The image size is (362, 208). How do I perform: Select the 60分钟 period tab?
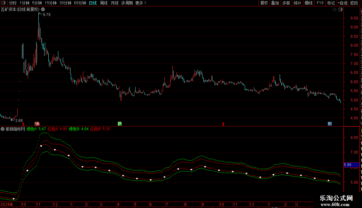(80, 3)
